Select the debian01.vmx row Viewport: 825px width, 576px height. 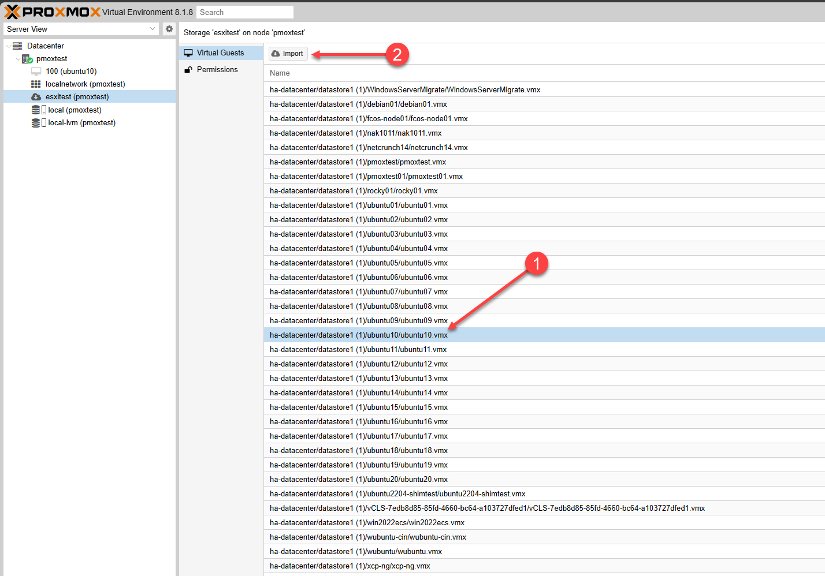pyautogui.click(x=544, y=104)
